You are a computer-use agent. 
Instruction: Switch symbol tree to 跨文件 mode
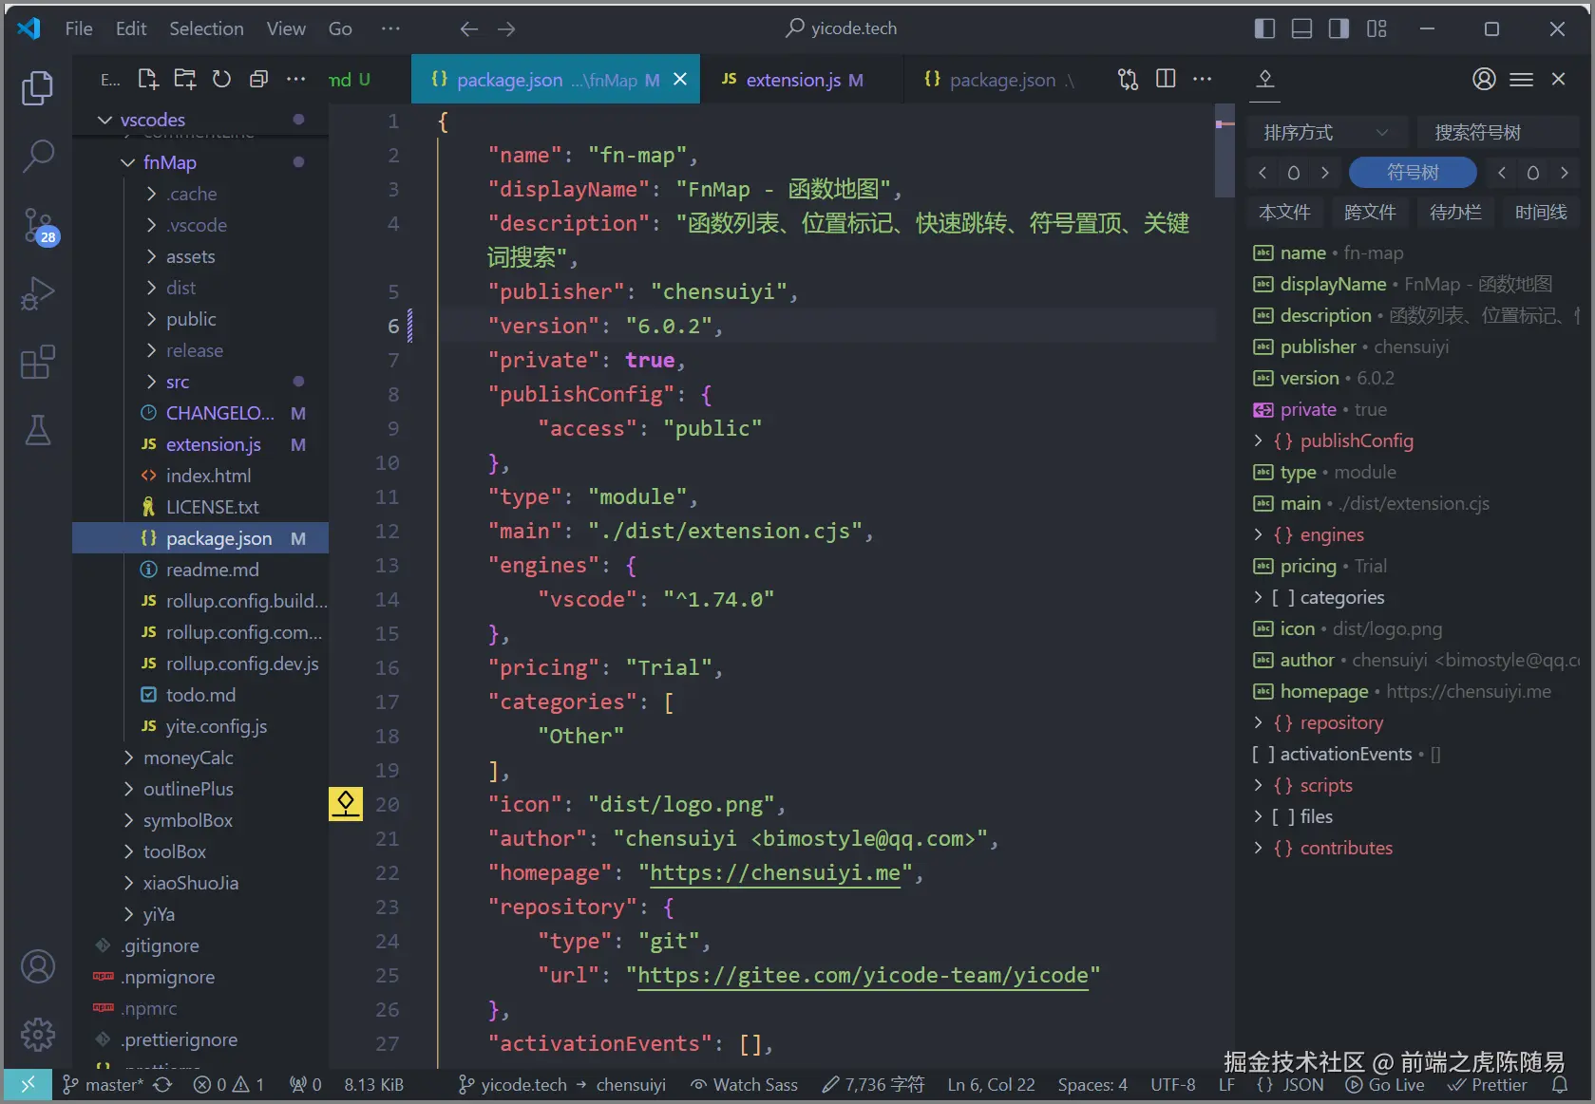(x=1370, y=212)
